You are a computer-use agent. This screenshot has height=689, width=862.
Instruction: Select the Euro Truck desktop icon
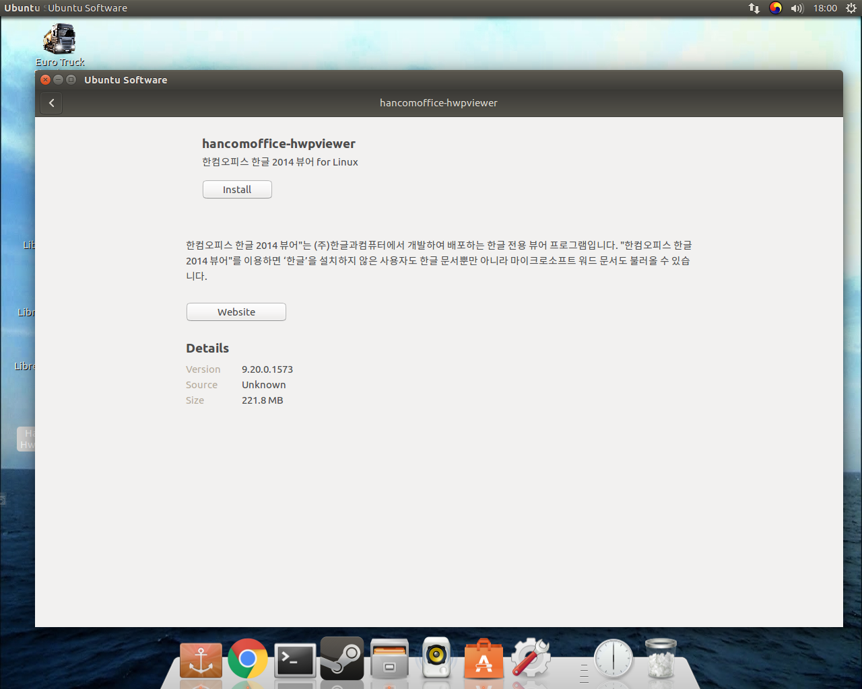pos(59,40)
